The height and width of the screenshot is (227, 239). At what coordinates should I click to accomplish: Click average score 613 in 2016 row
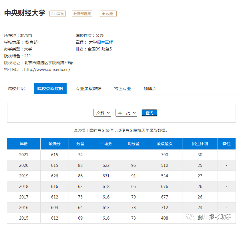pyautogui.click(x=106, y=208)
